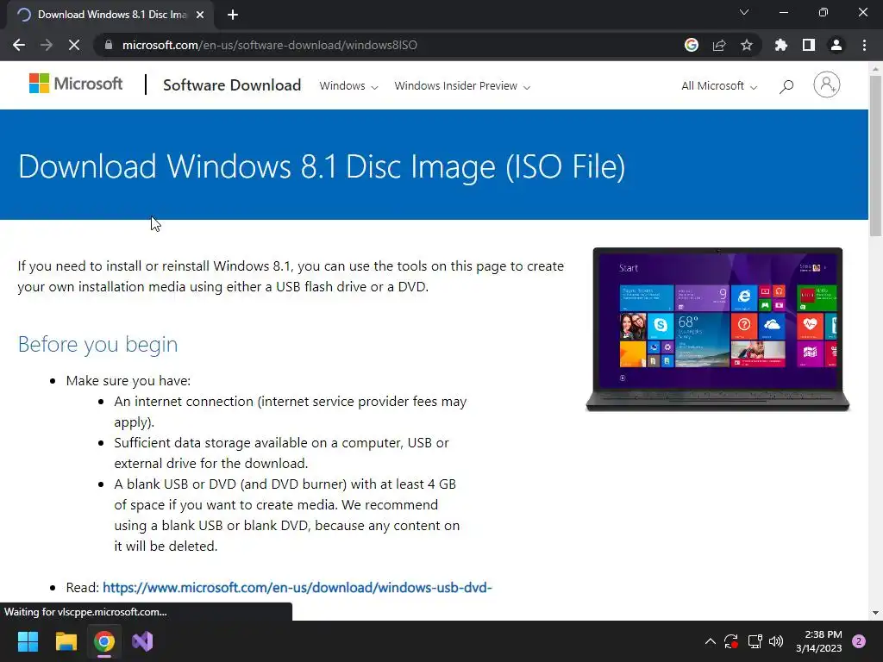Select the Download Windows 8.1 Disc Image tab
This screenshot has width=883, height=662.
(111, 15)
